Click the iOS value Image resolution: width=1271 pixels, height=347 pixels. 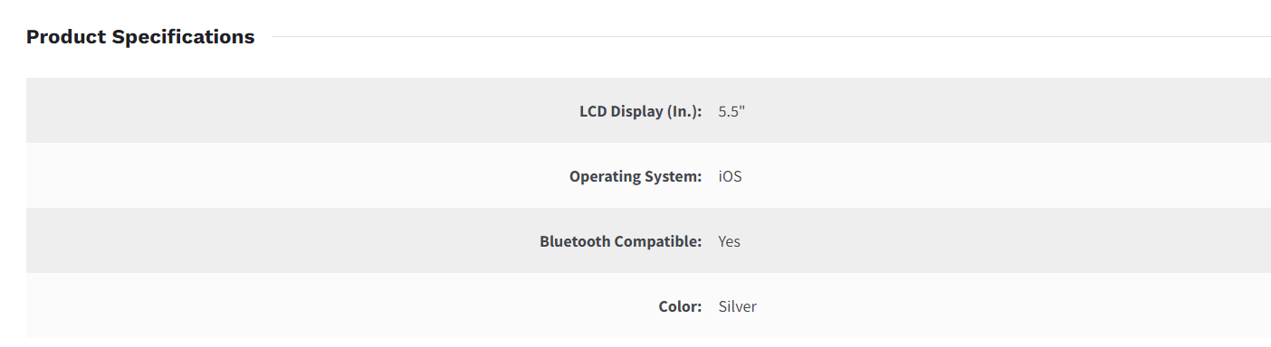(x=730, y=177)
